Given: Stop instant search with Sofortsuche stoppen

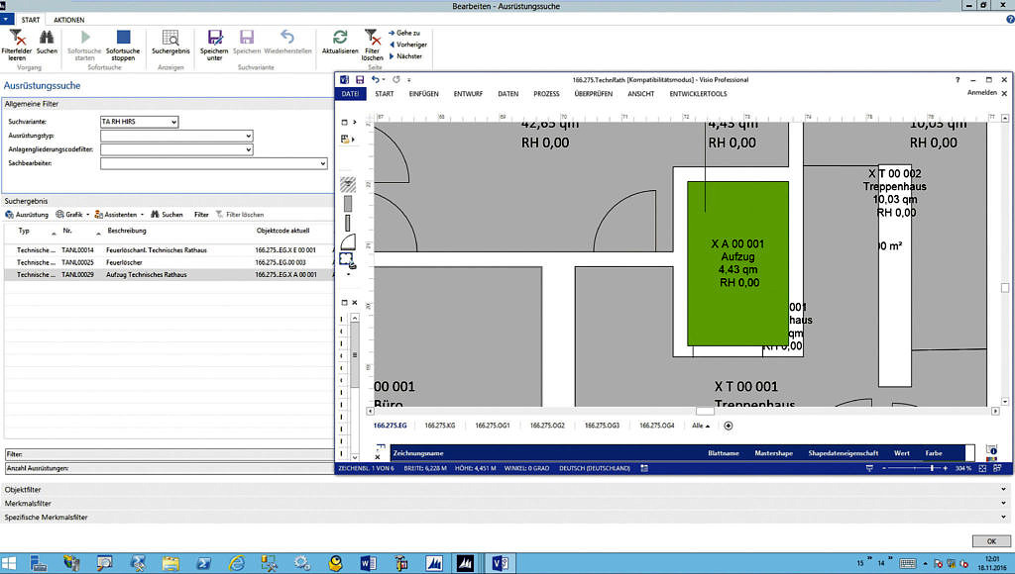Looking at the screenshot, I should pyautogui.click(x=123, y=38).
